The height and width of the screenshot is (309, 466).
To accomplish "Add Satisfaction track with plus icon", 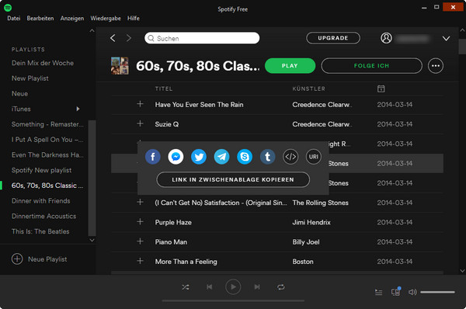I will pyautogui.click(x=140, y=202).
